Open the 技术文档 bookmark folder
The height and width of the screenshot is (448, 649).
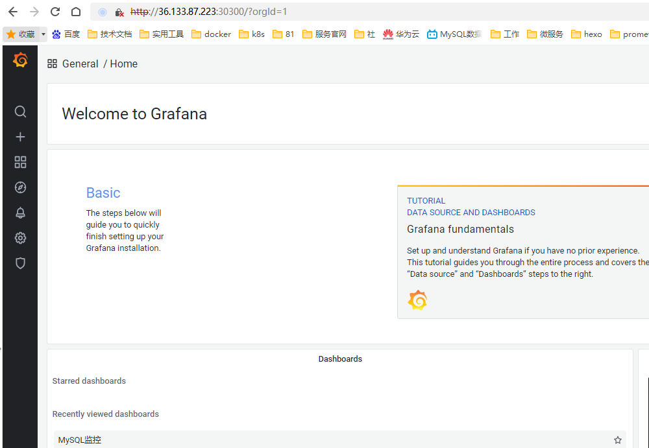click(110, 34)
